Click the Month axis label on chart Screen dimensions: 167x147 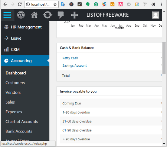point(119,28)
